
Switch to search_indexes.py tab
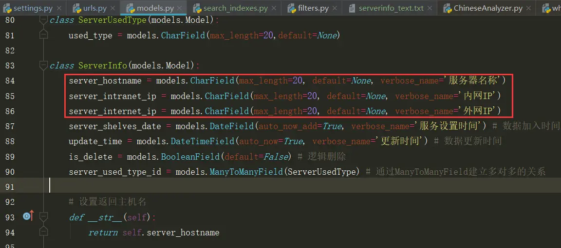(x=234, y=8)
